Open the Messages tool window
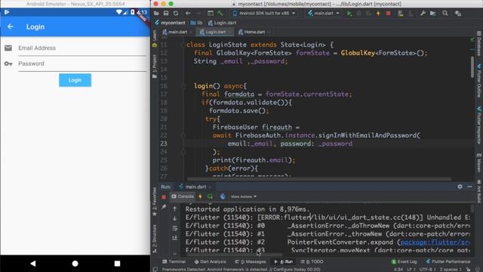The height and width of the screenshot is (272, 483). point(251,261)
